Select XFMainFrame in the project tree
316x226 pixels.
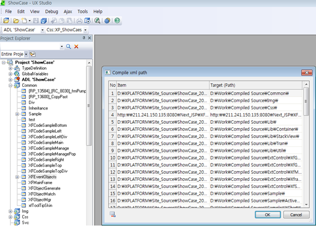[40, 182]
